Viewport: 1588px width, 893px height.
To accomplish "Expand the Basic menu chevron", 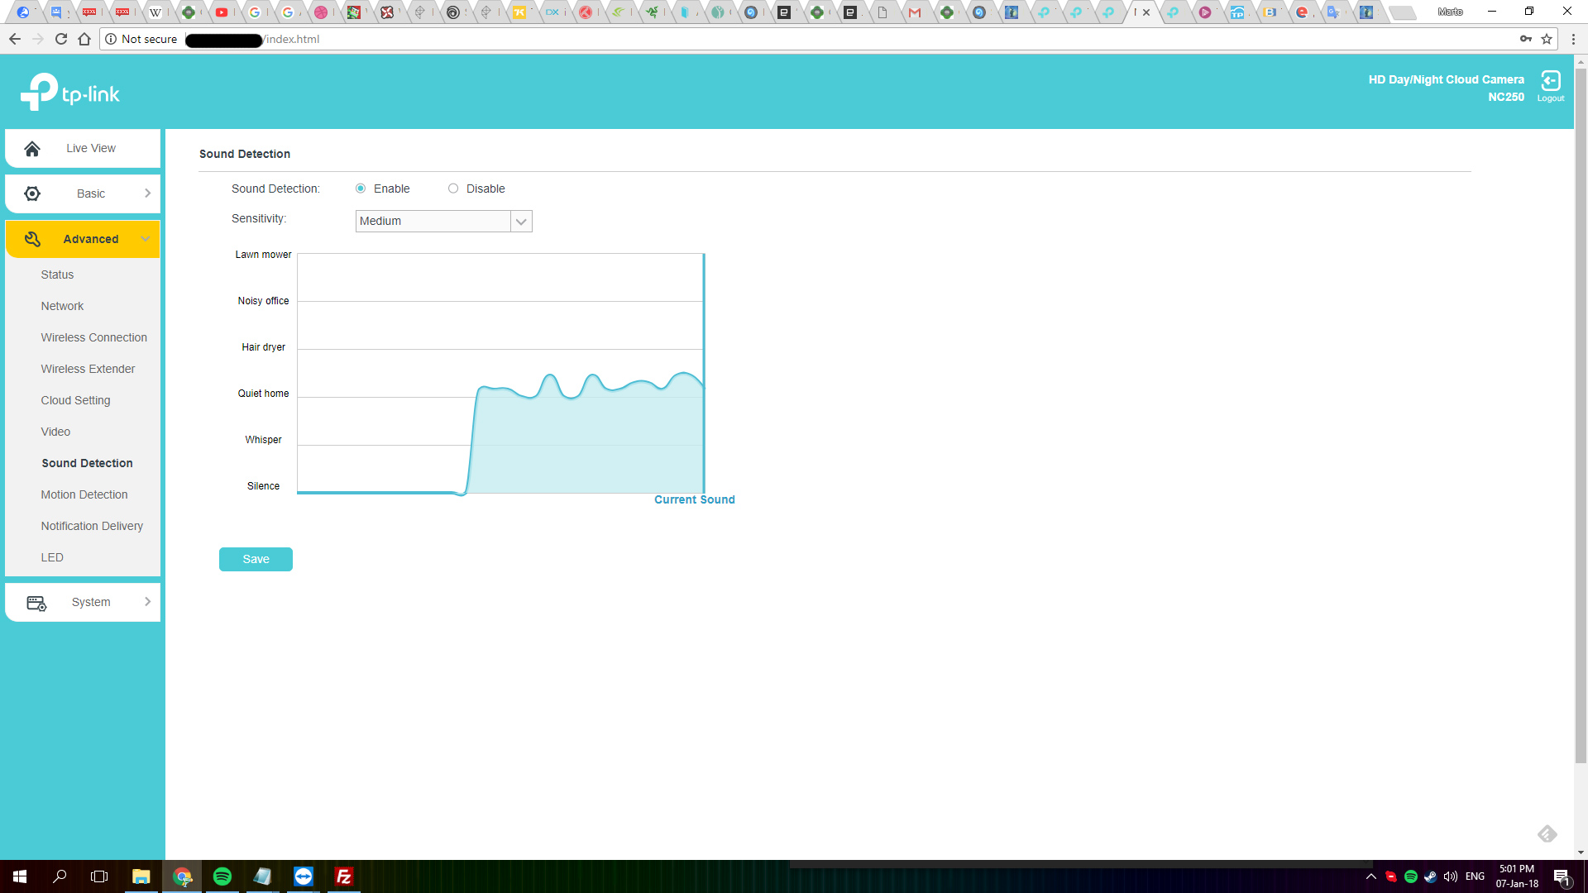I will [x=147, y=193].
